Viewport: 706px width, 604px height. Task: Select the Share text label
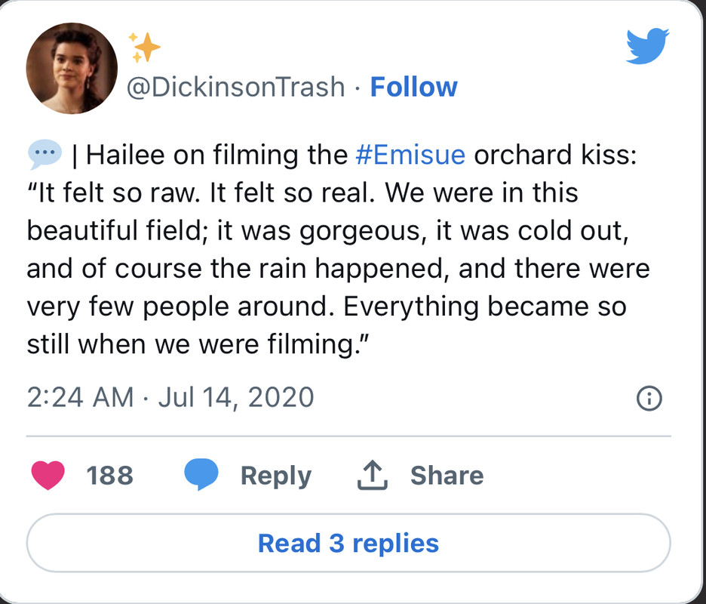tap(447, 476)
